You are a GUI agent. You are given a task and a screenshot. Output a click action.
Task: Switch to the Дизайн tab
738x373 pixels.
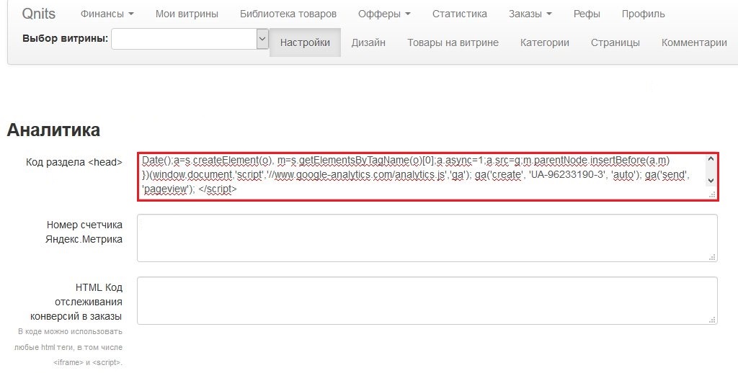coord(368,42)
